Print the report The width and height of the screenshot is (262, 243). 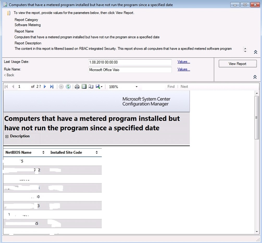coord(77,87)
